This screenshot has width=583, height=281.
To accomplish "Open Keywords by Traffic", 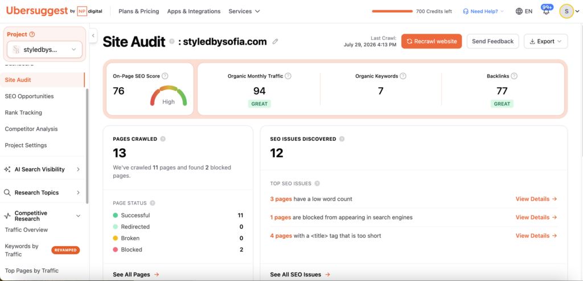I will [22, 250].
